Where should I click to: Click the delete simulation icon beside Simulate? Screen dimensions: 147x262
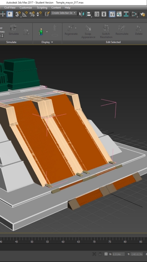click(26, 32)
